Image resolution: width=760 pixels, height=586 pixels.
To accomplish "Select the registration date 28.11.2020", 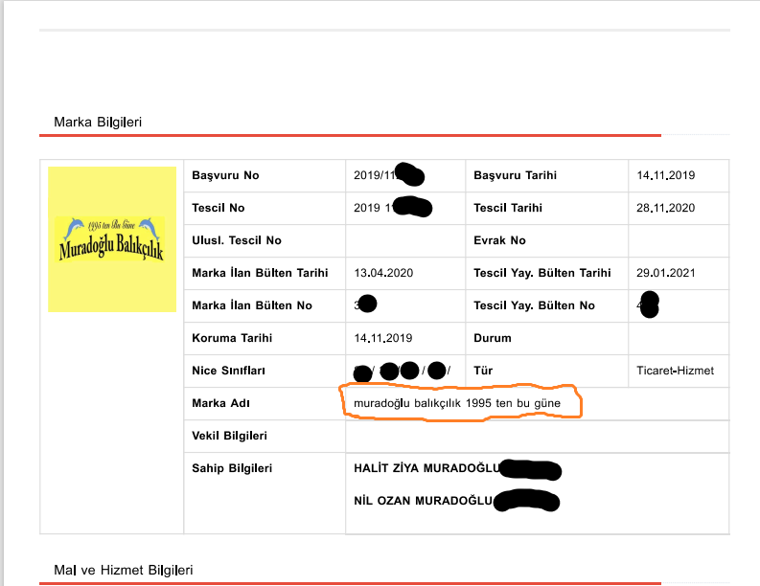I will 665,208.
